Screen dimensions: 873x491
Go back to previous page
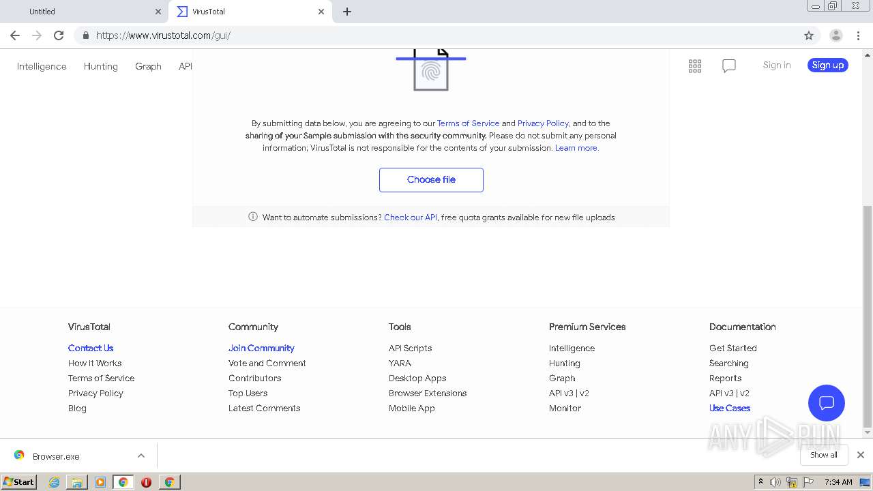click(15, 35)
